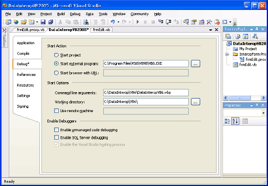This screenshot has height=186, width=268.
Task: Click Refresh icon in Solution Explorer
Action: pyautogui.click(x=245, y=36)
